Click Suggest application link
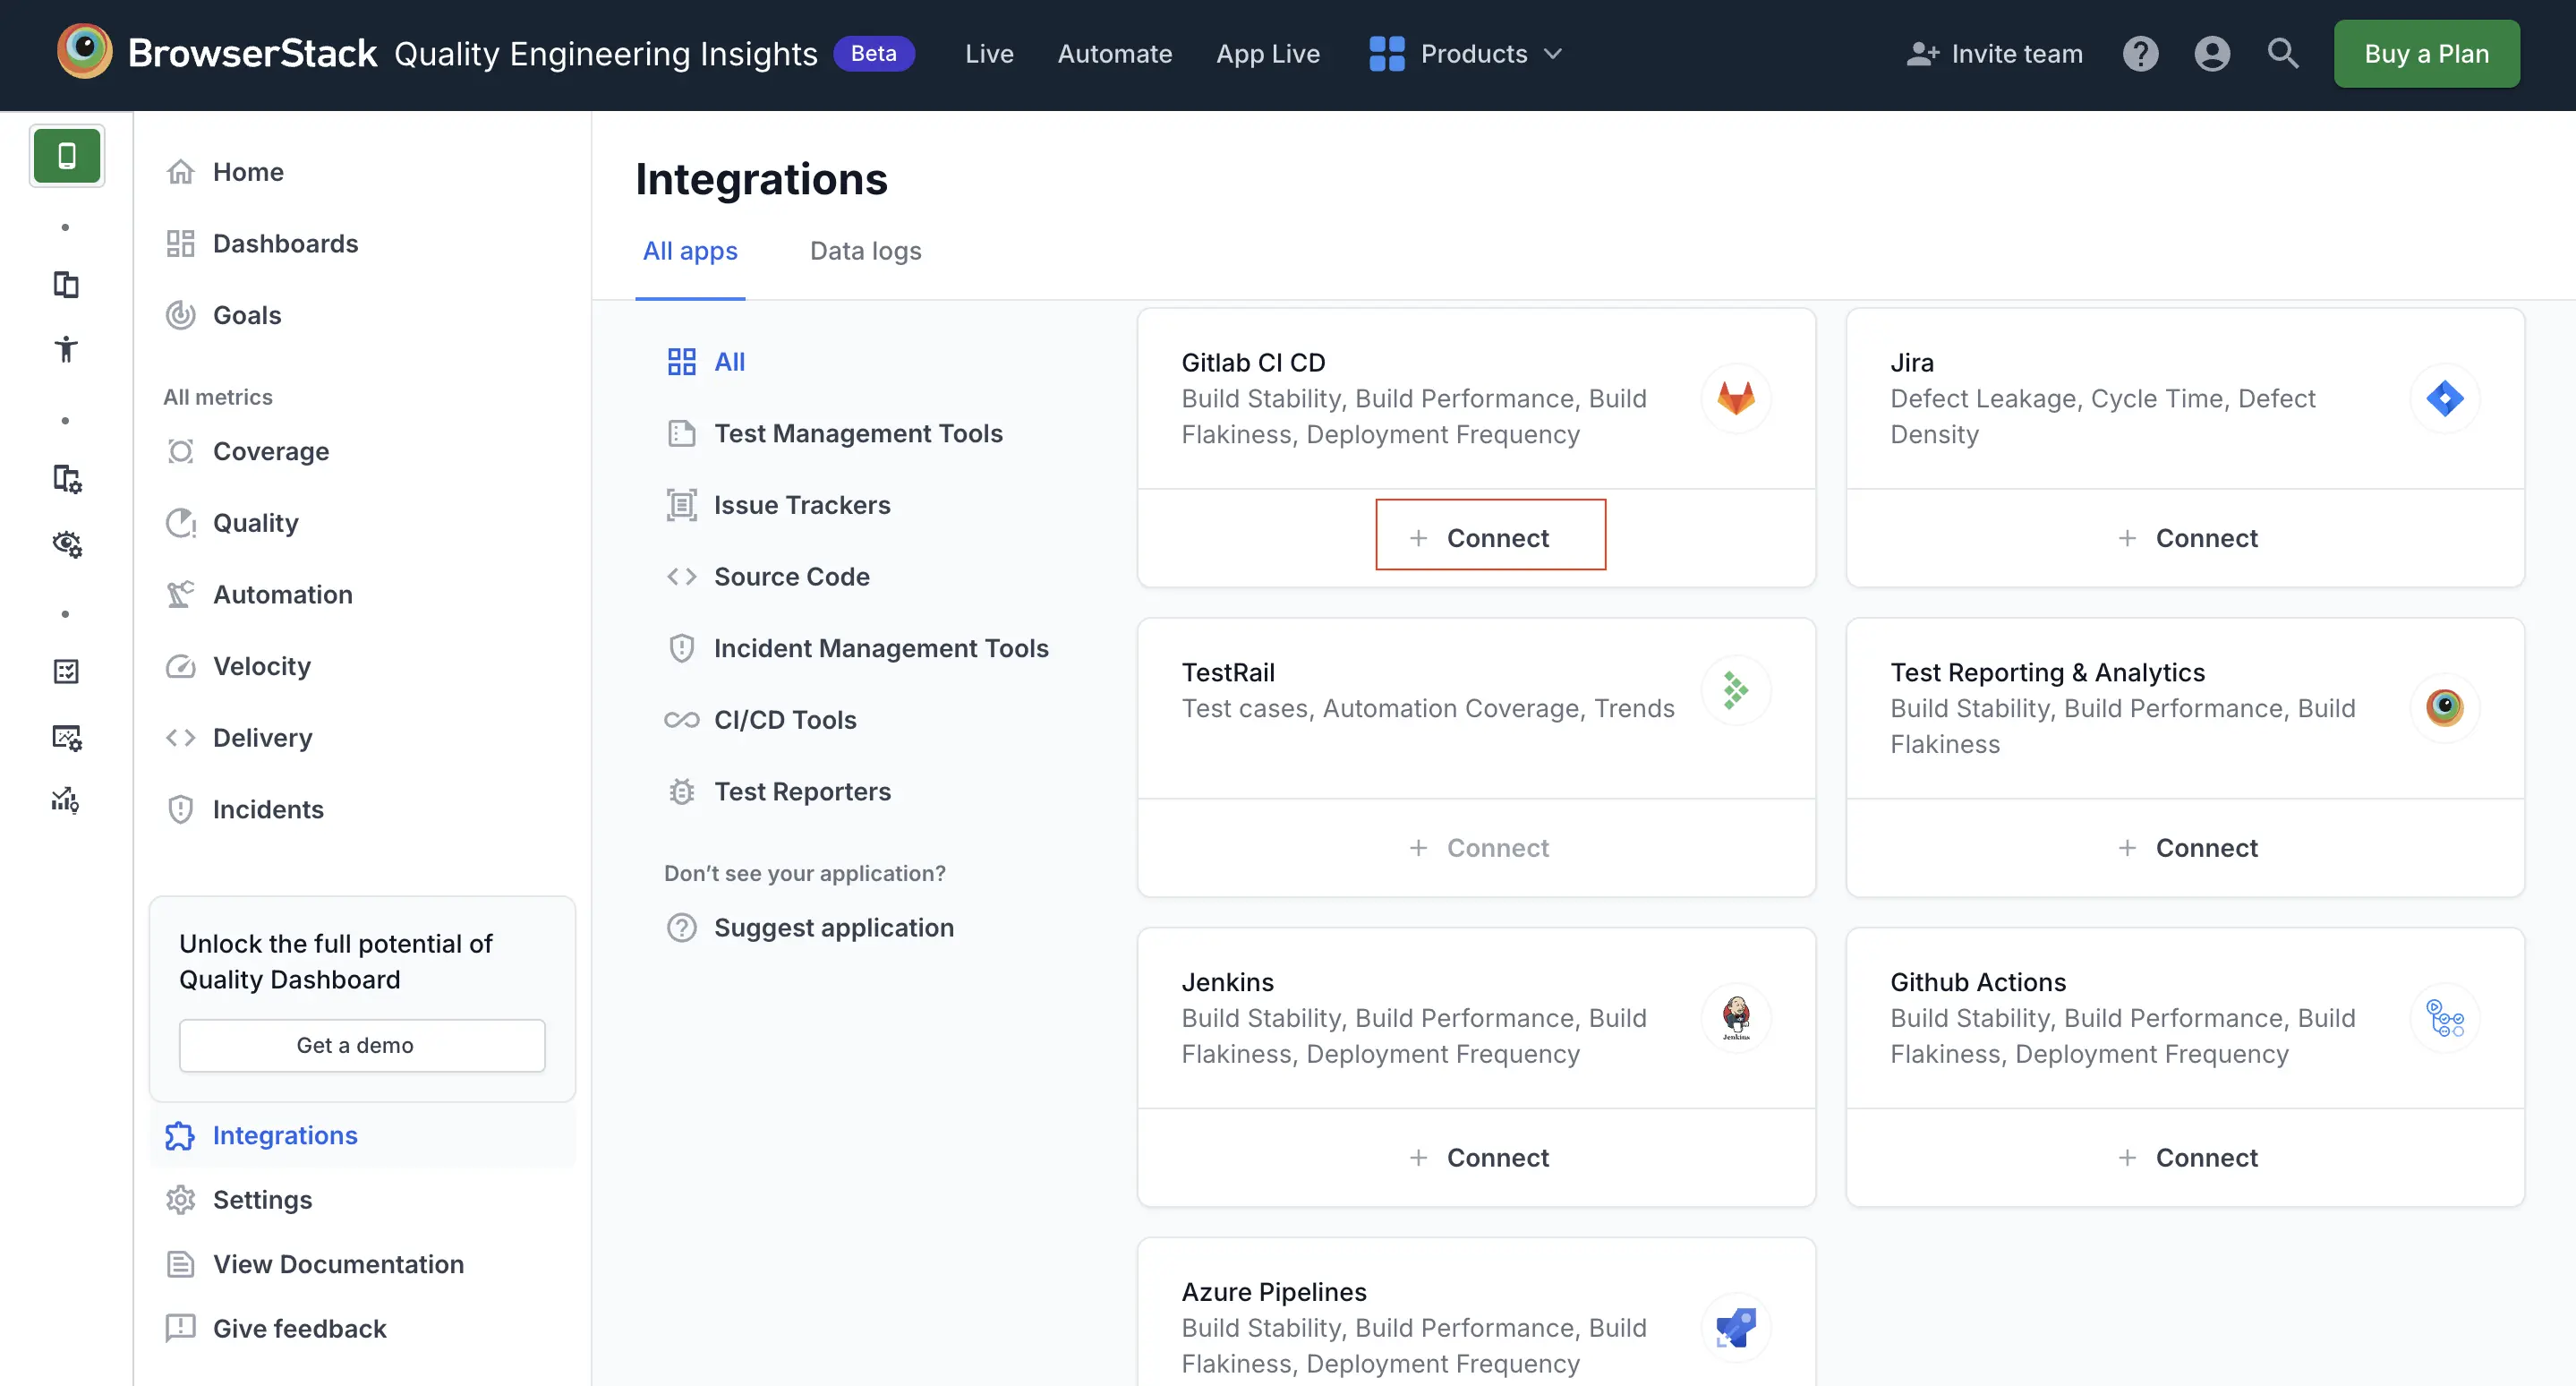Screen dimensions: 2576x1386 (x=810, y=929)
